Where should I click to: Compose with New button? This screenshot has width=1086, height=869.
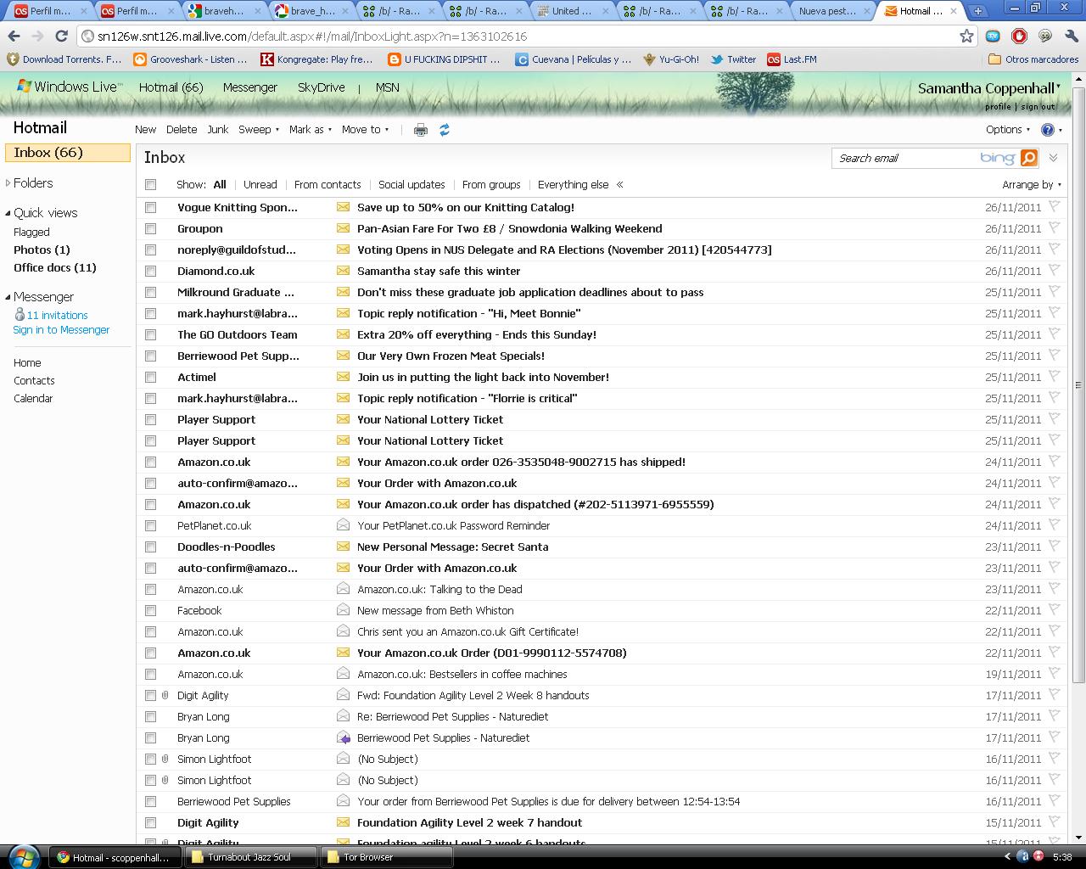click(x=145, y=130)
